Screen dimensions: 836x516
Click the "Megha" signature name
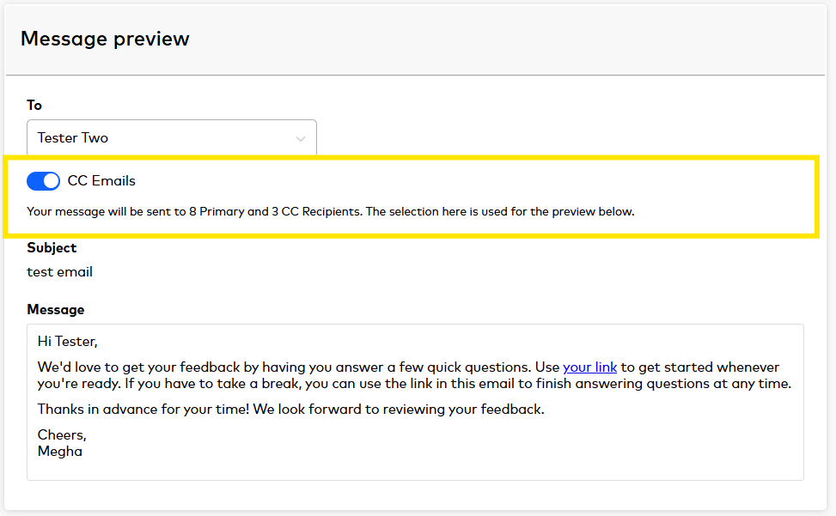[x=60, y=451]
